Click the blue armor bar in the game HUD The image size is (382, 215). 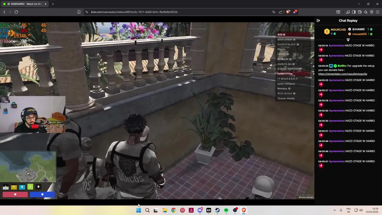pyautogui.click(x=42, y=194)
